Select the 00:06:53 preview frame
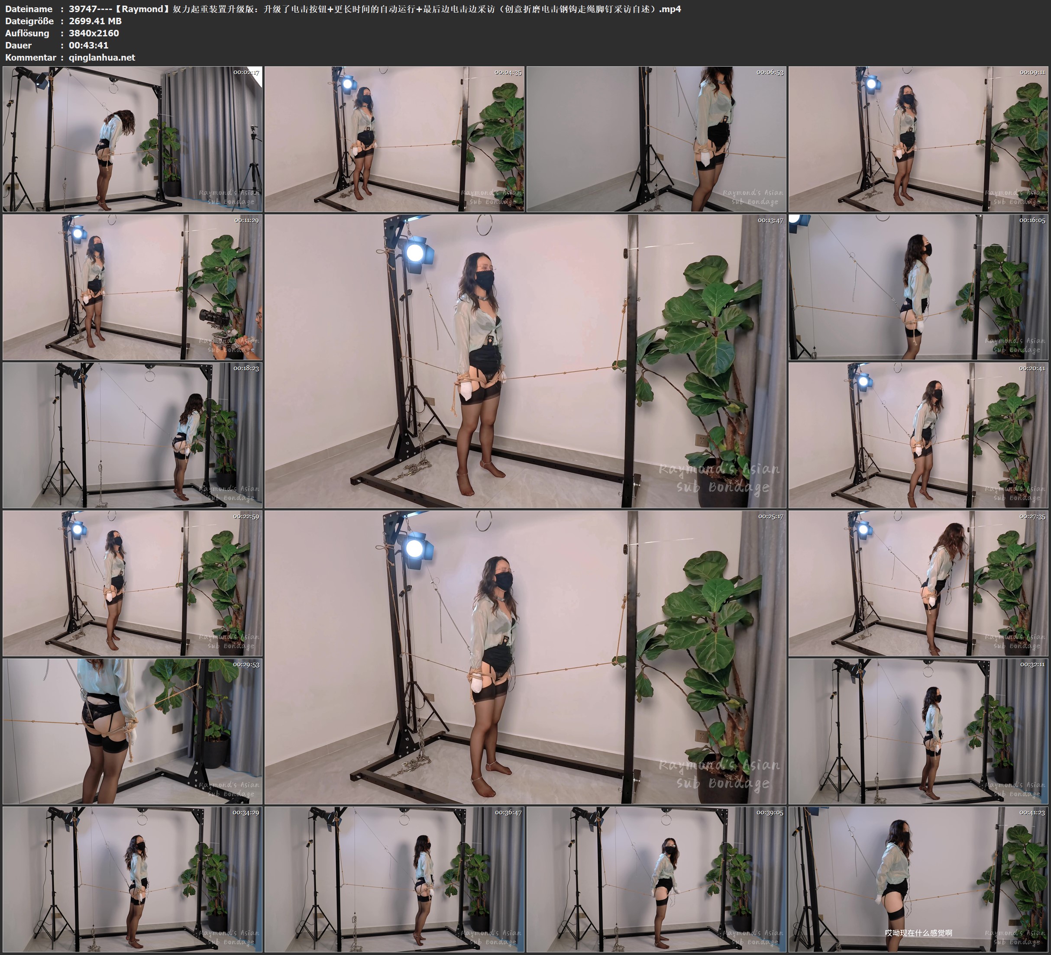The image size is (1051, 955). pyautogui.click(x=656, y=139)
